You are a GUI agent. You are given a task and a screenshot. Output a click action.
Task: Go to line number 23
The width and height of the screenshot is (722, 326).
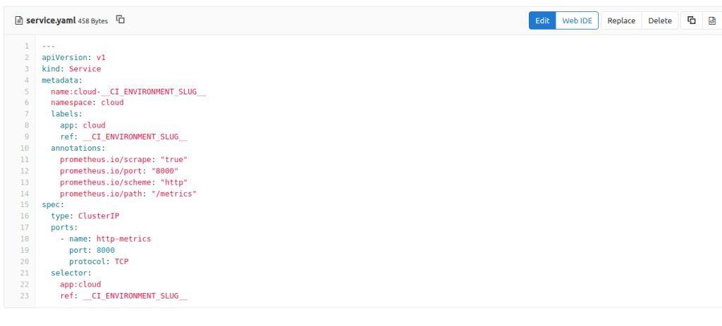pos(25,296)
